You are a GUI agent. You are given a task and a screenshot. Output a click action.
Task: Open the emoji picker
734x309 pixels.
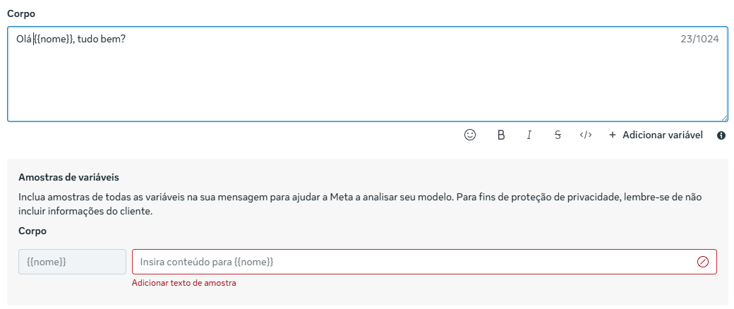point(470,135)
